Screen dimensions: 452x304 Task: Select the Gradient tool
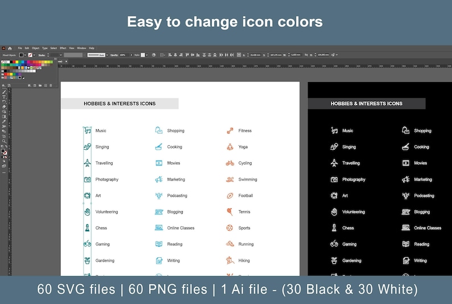pos(4,117)
